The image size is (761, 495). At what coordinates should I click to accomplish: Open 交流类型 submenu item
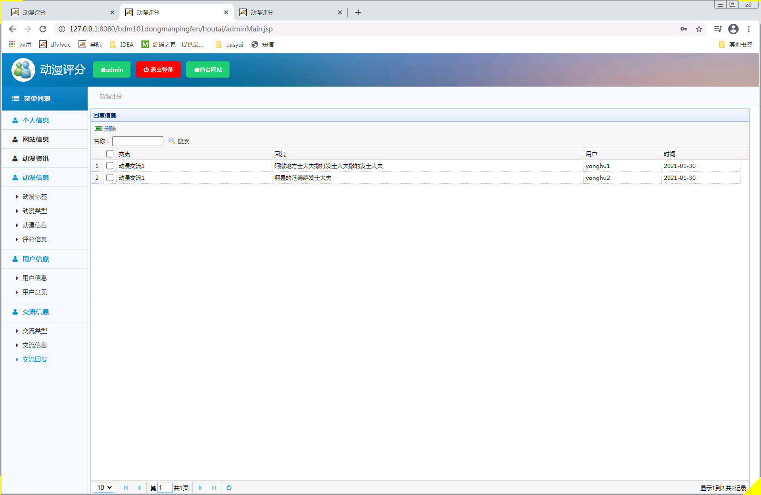35,331
